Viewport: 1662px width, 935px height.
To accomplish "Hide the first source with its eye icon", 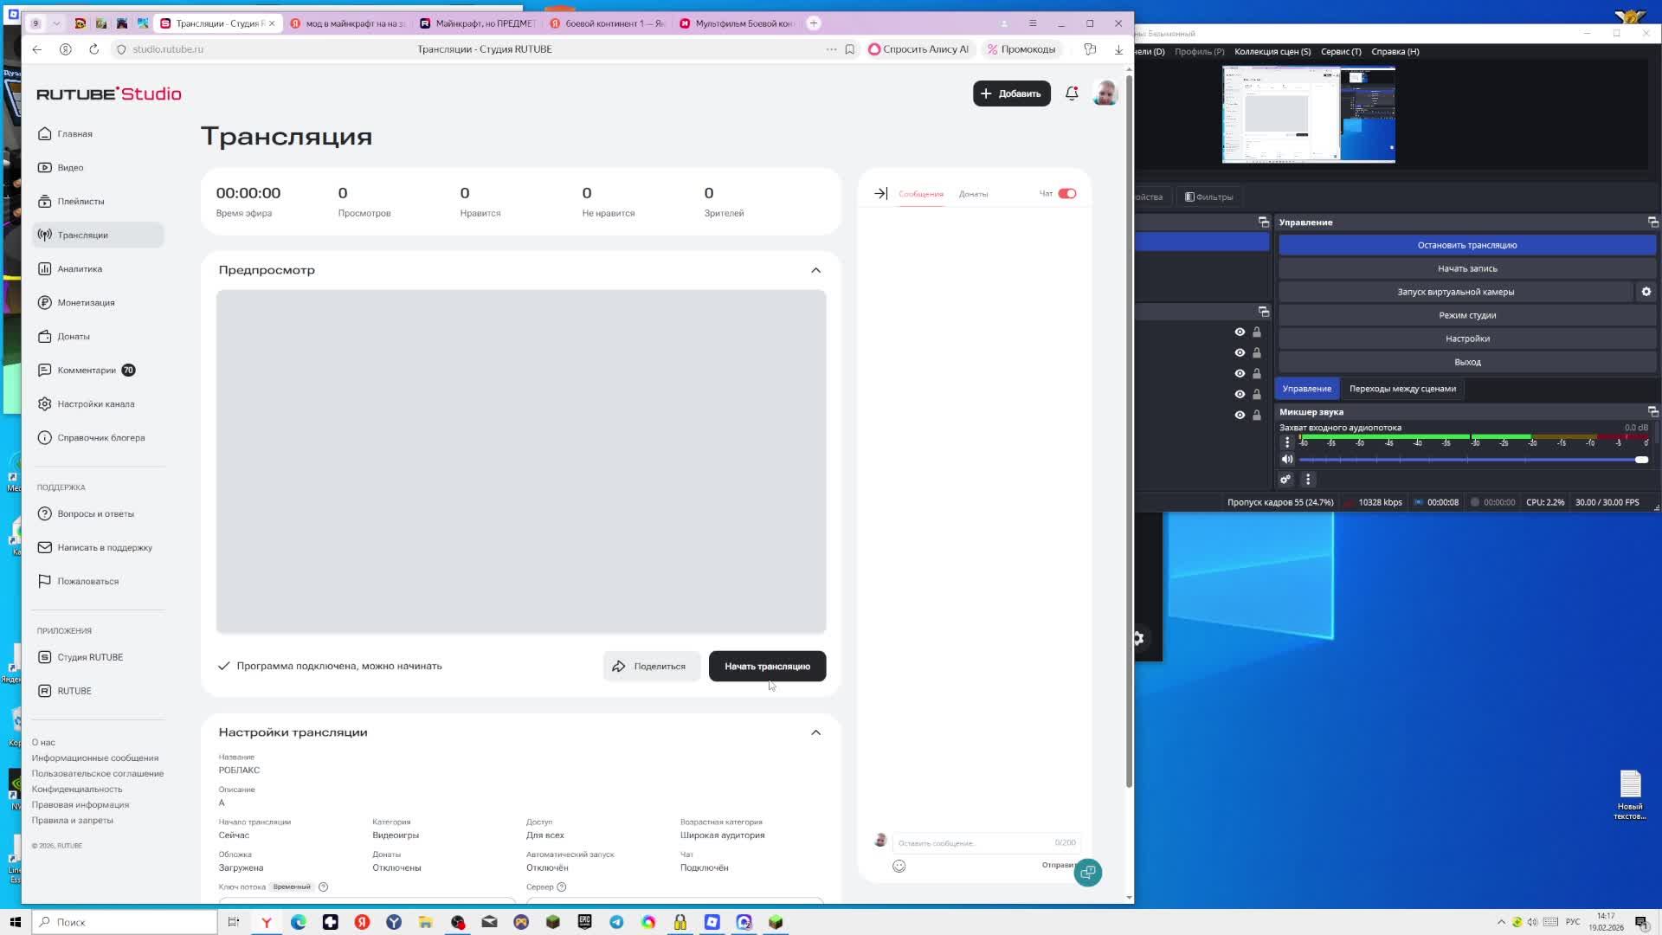I will pyautogui.click(x=1240, y=332).
